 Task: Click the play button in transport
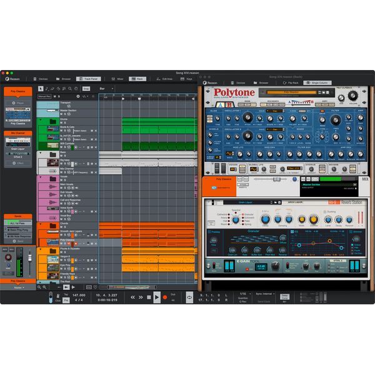157,297
